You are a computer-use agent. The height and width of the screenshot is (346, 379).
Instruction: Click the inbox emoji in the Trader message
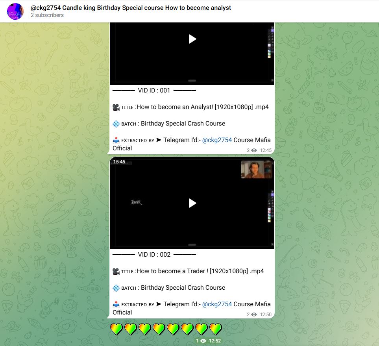[116, 304]
